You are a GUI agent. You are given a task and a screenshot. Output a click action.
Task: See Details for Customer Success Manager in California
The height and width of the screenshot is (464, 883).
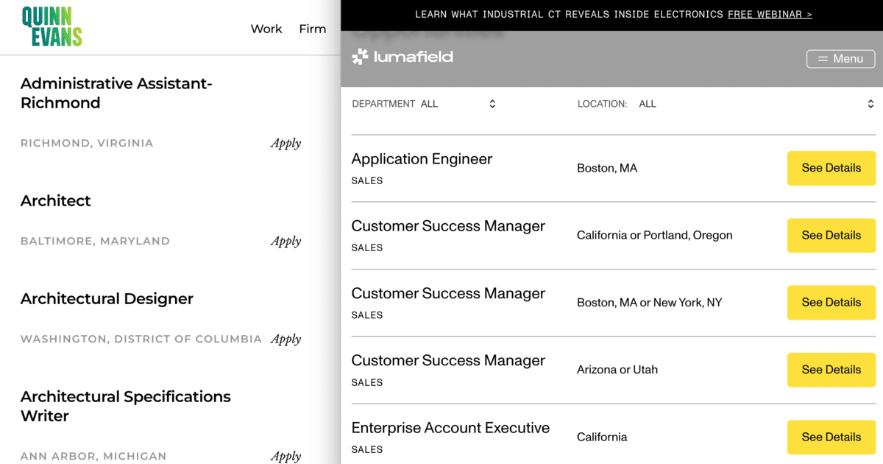[831, 235]
